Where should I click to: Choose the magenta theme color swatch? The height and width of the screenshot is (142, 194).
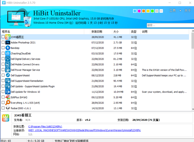pos(139,11)
